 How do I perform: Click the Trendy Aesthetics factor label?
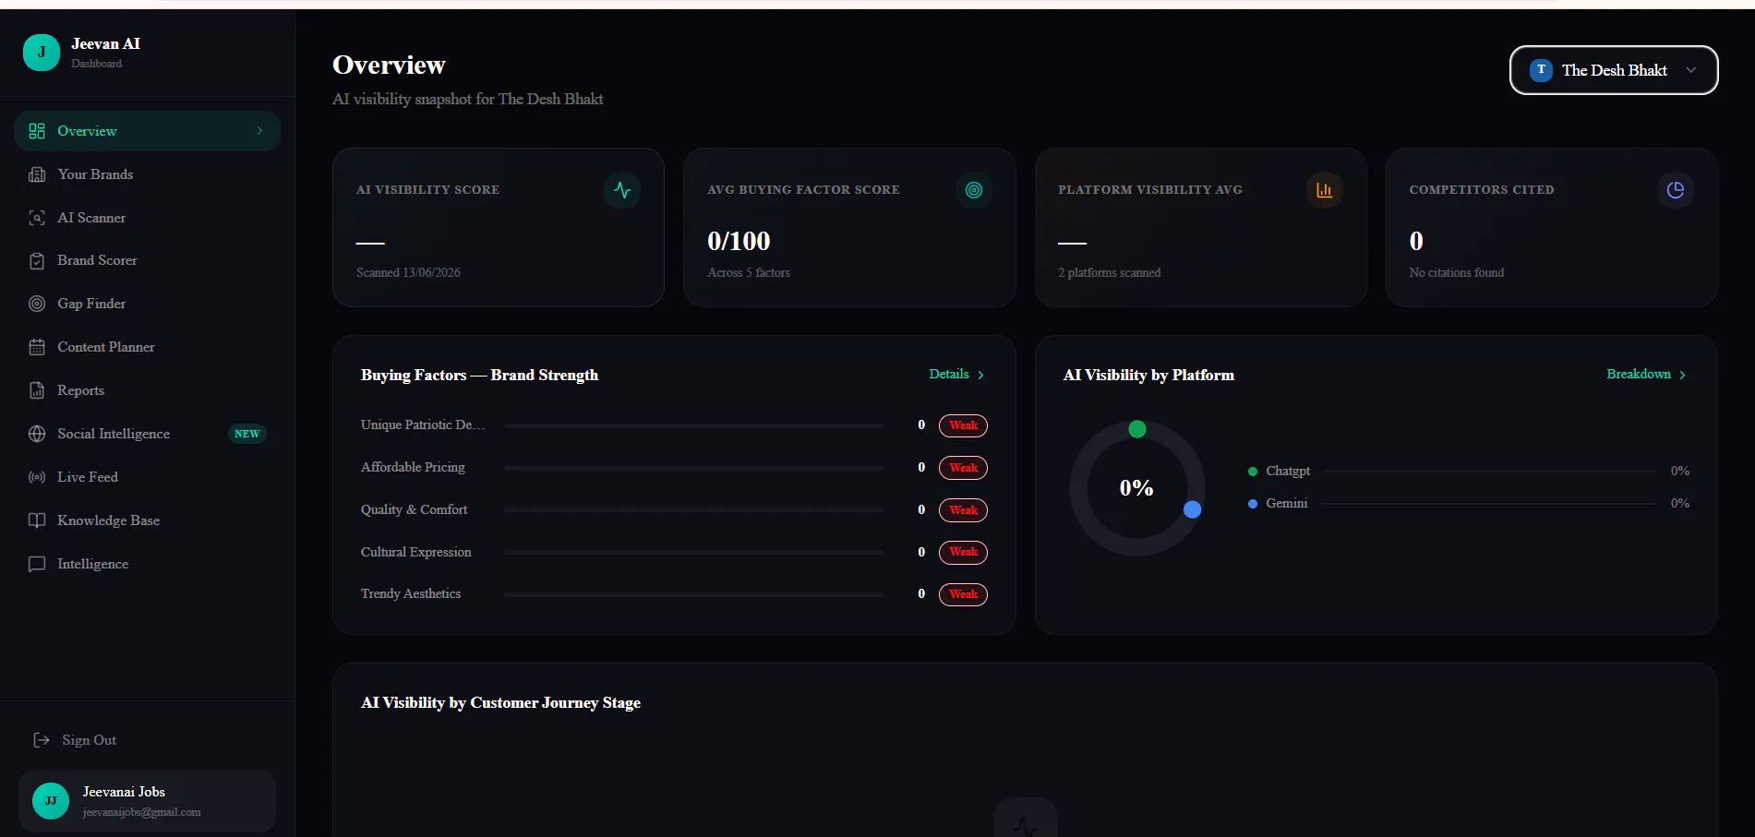pos(411,594)
